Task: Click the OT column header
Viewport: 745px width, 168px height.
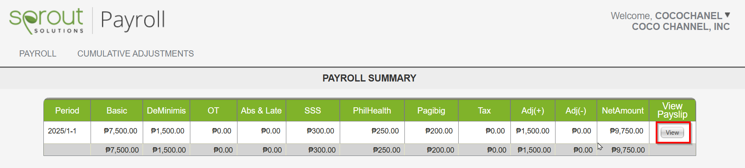Action: click(213, 111)
